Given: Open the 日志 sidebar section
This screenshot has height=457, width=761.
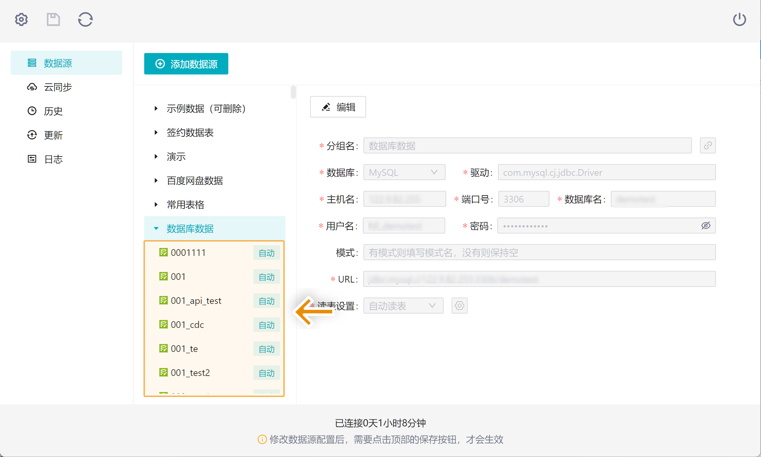Looking at the screenshot, I should pos(66,159).
